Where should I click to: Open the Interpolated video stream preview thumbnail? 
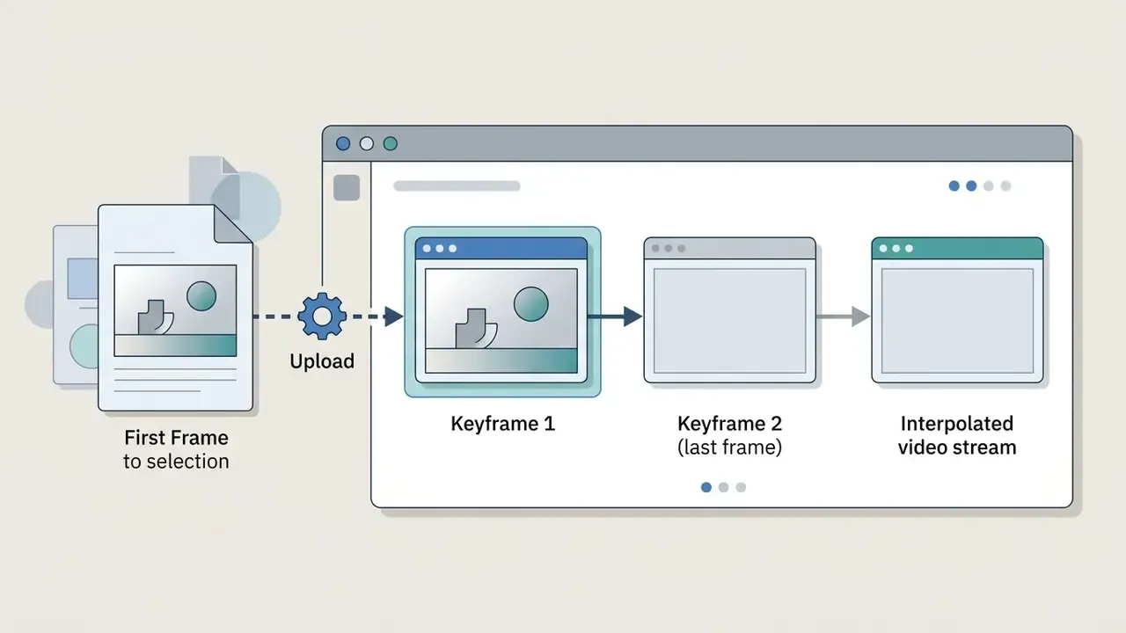tap(957, 310)
